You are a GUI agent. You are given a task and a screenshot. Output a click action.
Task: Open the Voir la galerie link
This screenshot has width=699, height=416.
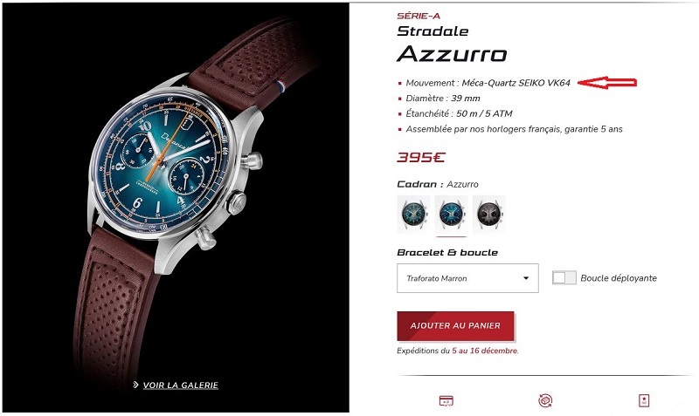(181, 385)
